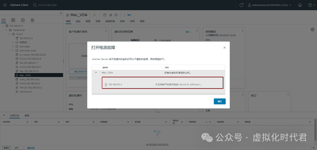Expand the 资源池1 resource pool node
The width and height of the screenshot is (317, 150).
coord(13,42)
